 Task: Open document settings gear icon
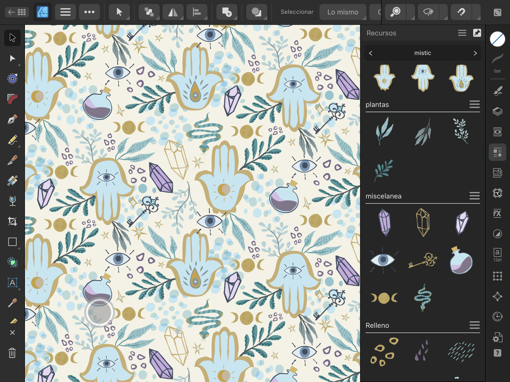[x=497, y=338]
